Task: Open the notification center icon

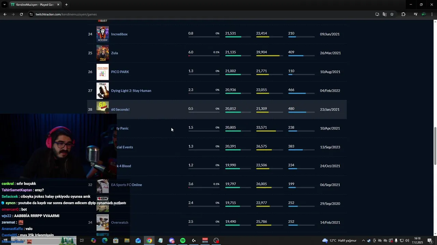Action: coord(430,241)
